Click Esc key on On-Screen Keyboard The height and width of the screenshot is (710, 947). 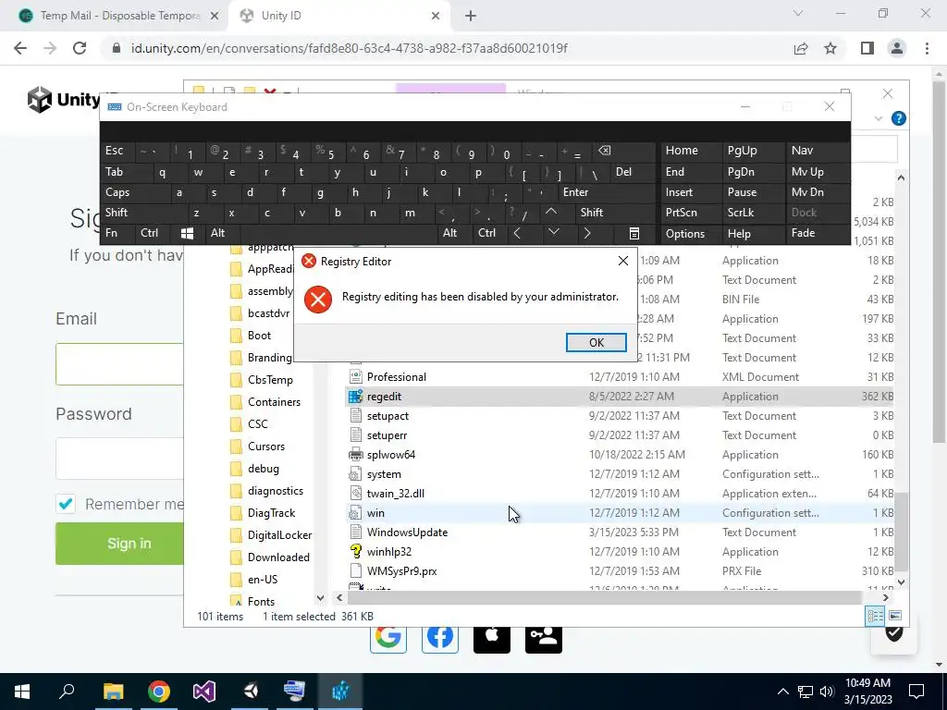pos(118,151)
